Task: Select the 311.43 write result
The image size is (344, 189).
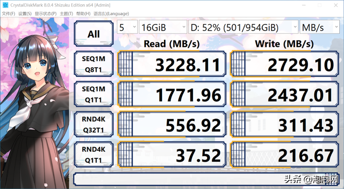Action: click(x=285, y=125)
